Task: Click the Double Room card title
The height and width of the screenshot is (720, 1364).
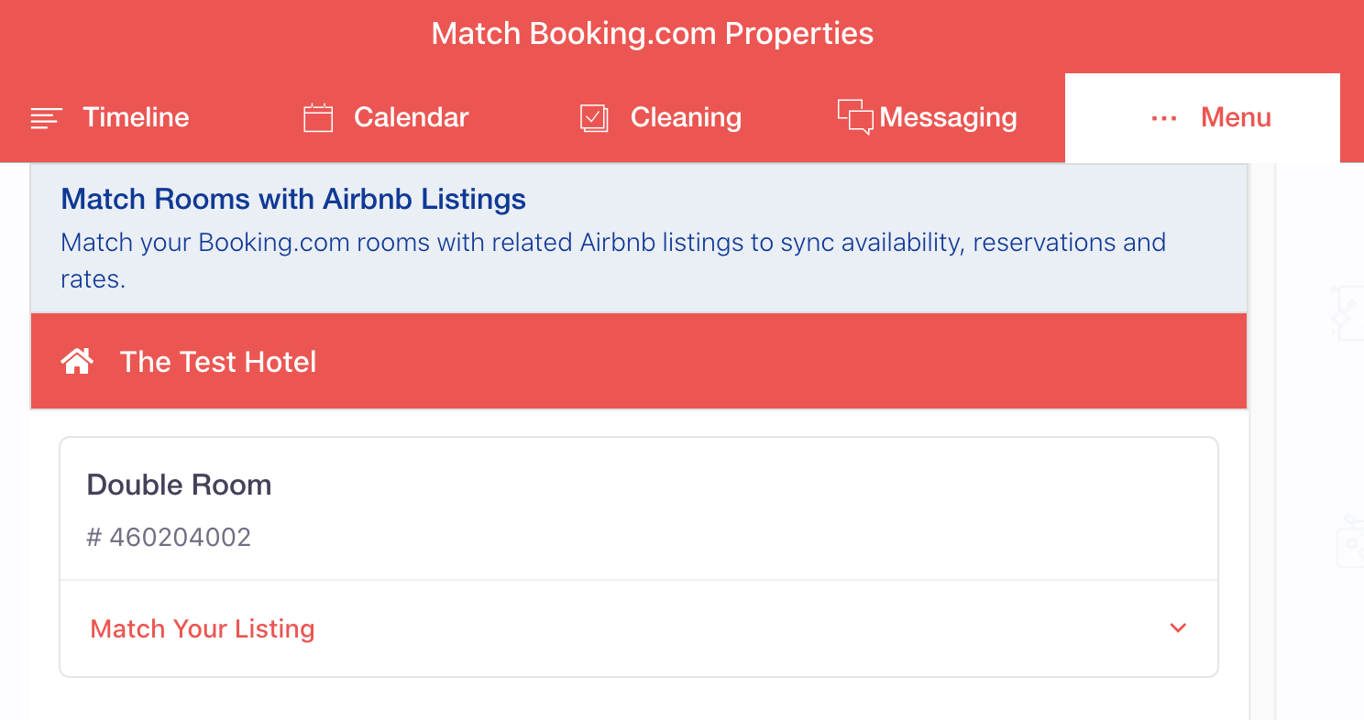Action: coord(179,485)
